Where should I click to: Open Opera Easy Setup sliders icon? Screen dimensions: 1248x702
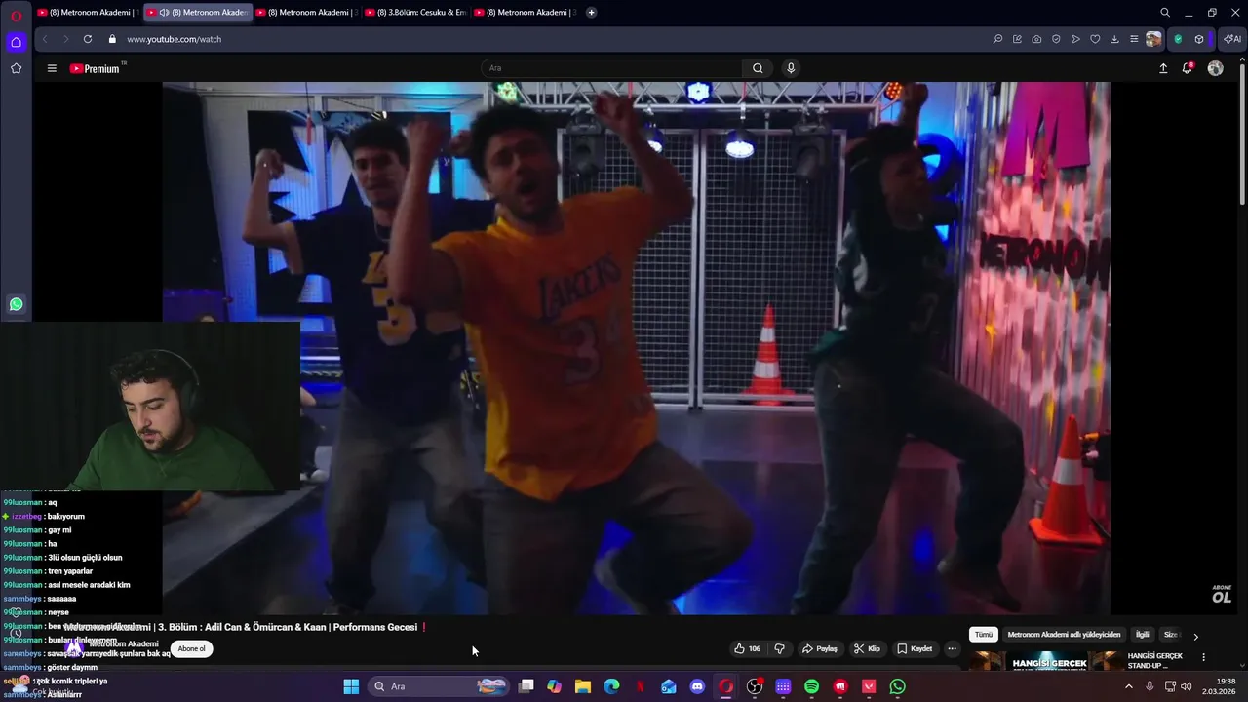click(1134, 39)
